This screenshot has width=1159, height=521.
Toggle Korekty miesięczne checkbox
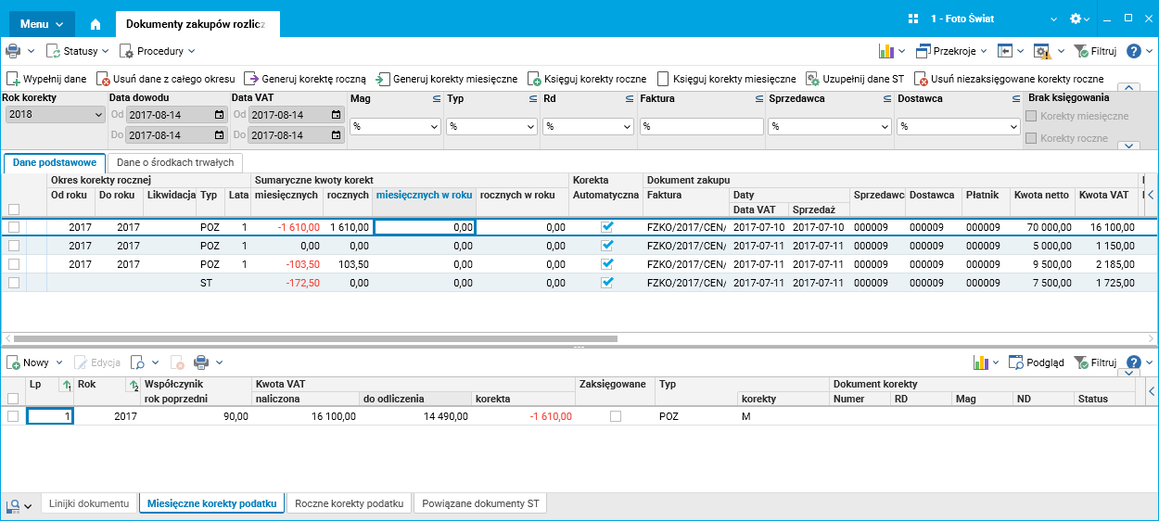(x=1031, y=116)
